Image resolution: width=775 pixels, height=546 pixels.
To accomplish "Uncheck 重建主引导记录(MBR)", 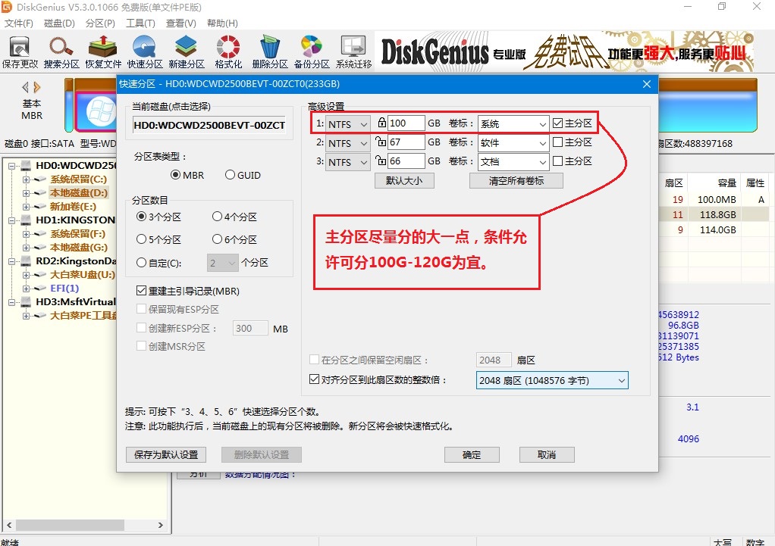I will pyautogui.click(x=143, y=290).
